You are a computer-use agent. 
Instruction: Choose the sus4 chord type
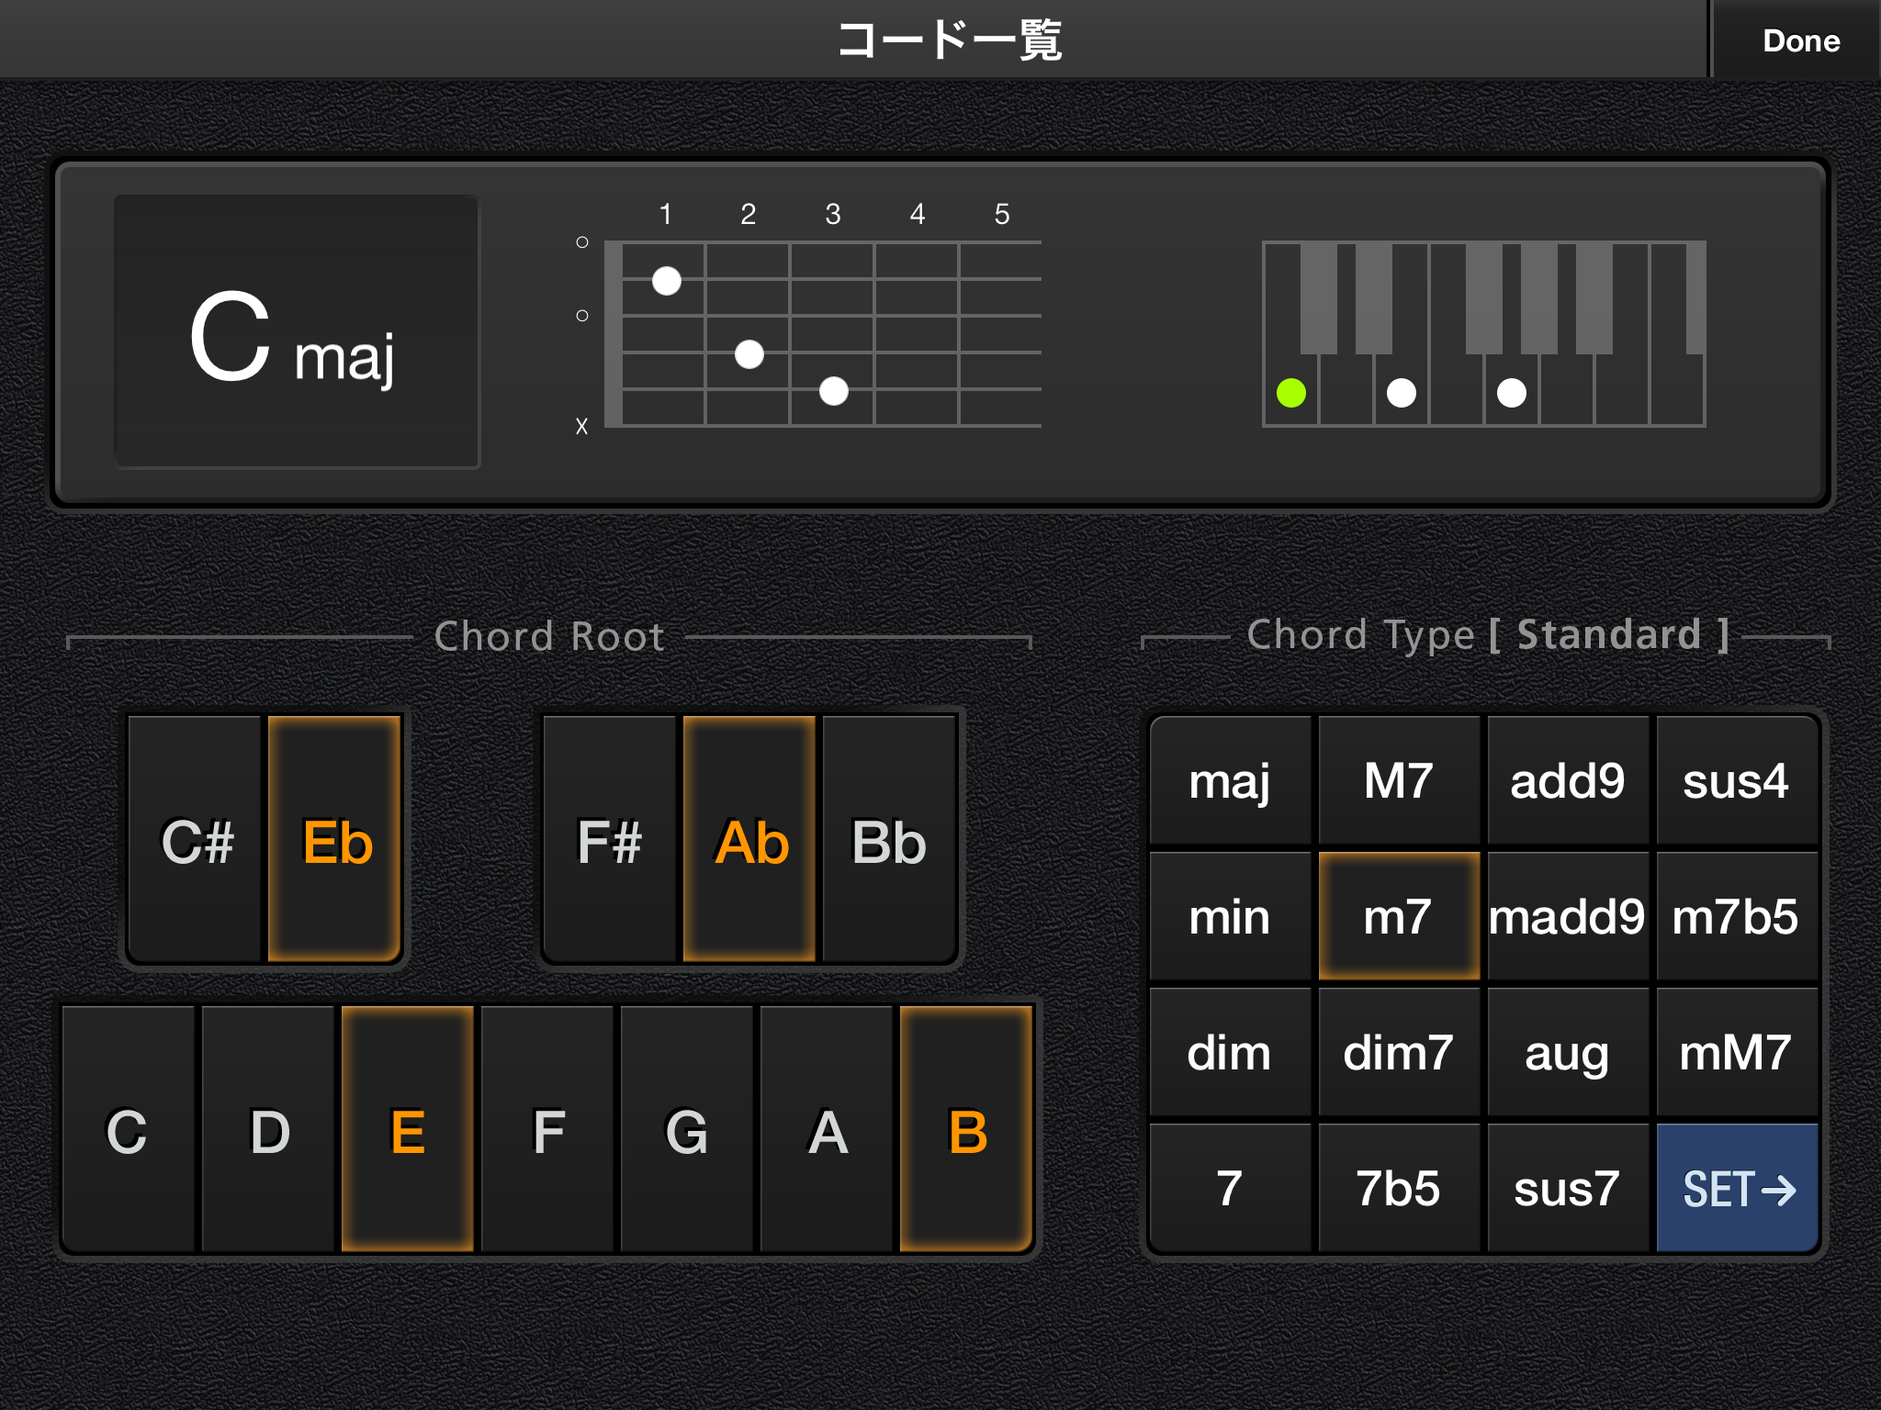click(1737, 780)
